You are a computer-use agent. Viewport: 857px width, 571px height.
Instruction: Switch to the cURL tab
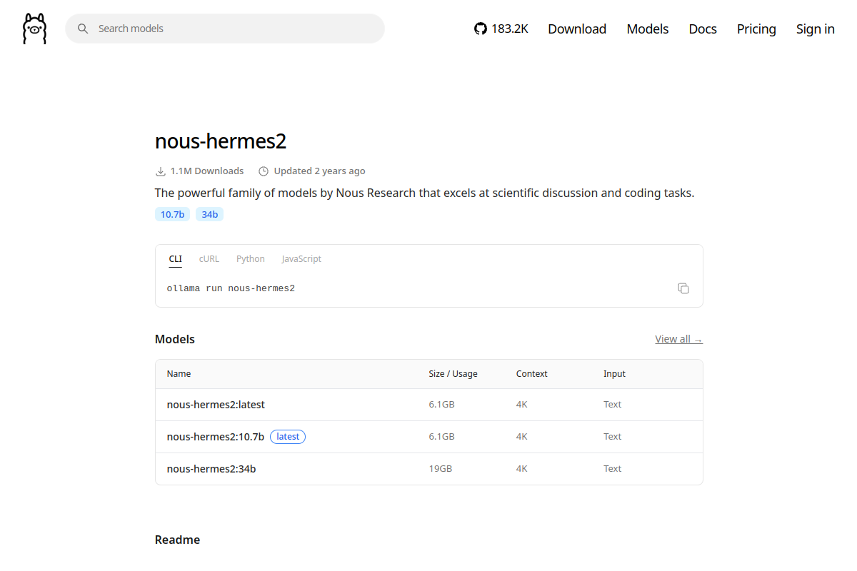pyautogui.click(x=209, y=259)
